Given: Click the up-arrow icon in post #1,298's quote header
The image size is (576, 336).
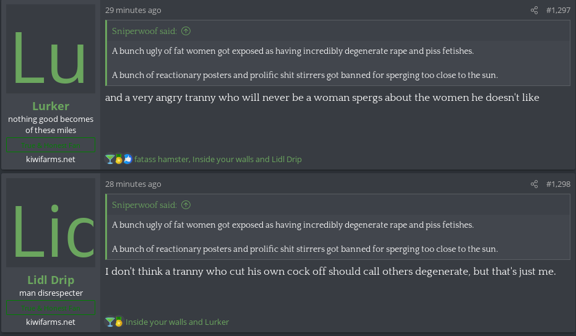Looking at the screenshot, I should pos(186,205).
